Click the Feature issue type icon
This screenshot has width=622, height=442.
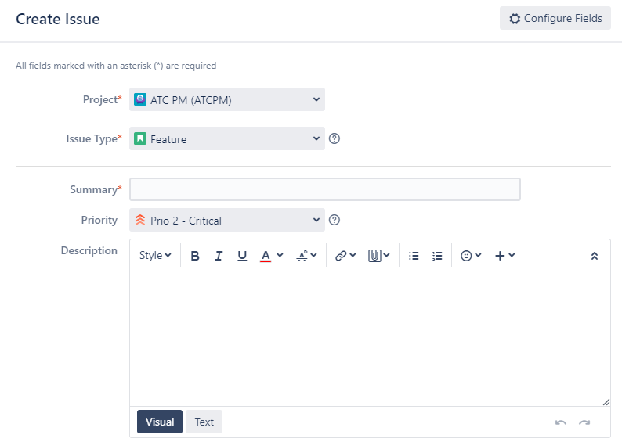(140, 138)
